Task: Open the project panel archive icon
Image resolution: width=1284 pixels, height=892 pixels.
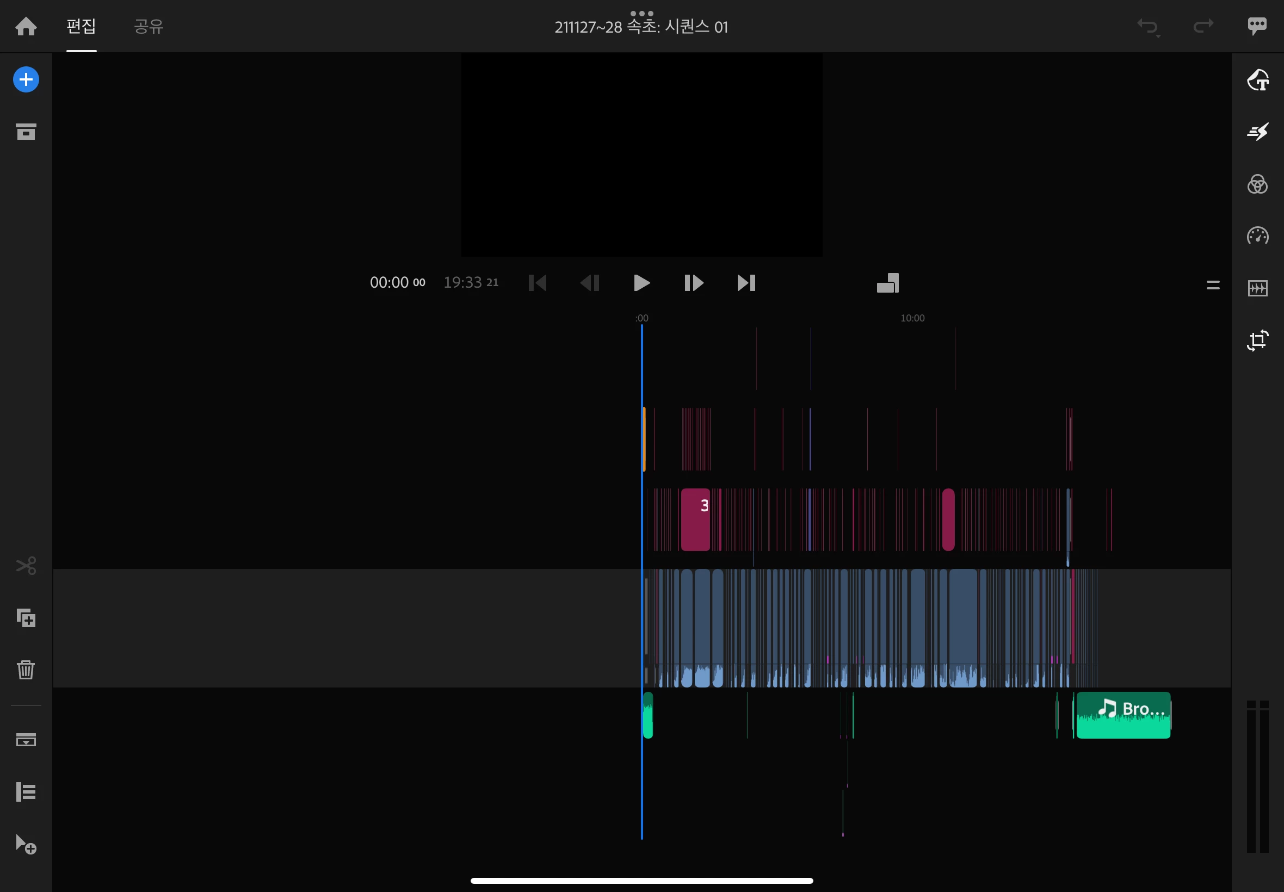Action: [26, 132]
